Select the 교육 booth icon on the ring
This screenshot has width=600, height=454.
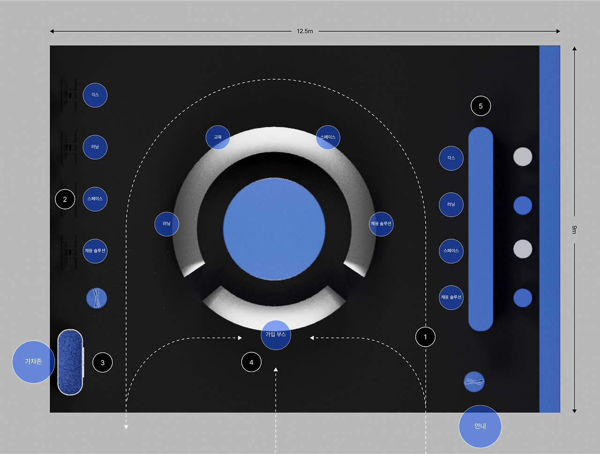click(x=217, y=137)
